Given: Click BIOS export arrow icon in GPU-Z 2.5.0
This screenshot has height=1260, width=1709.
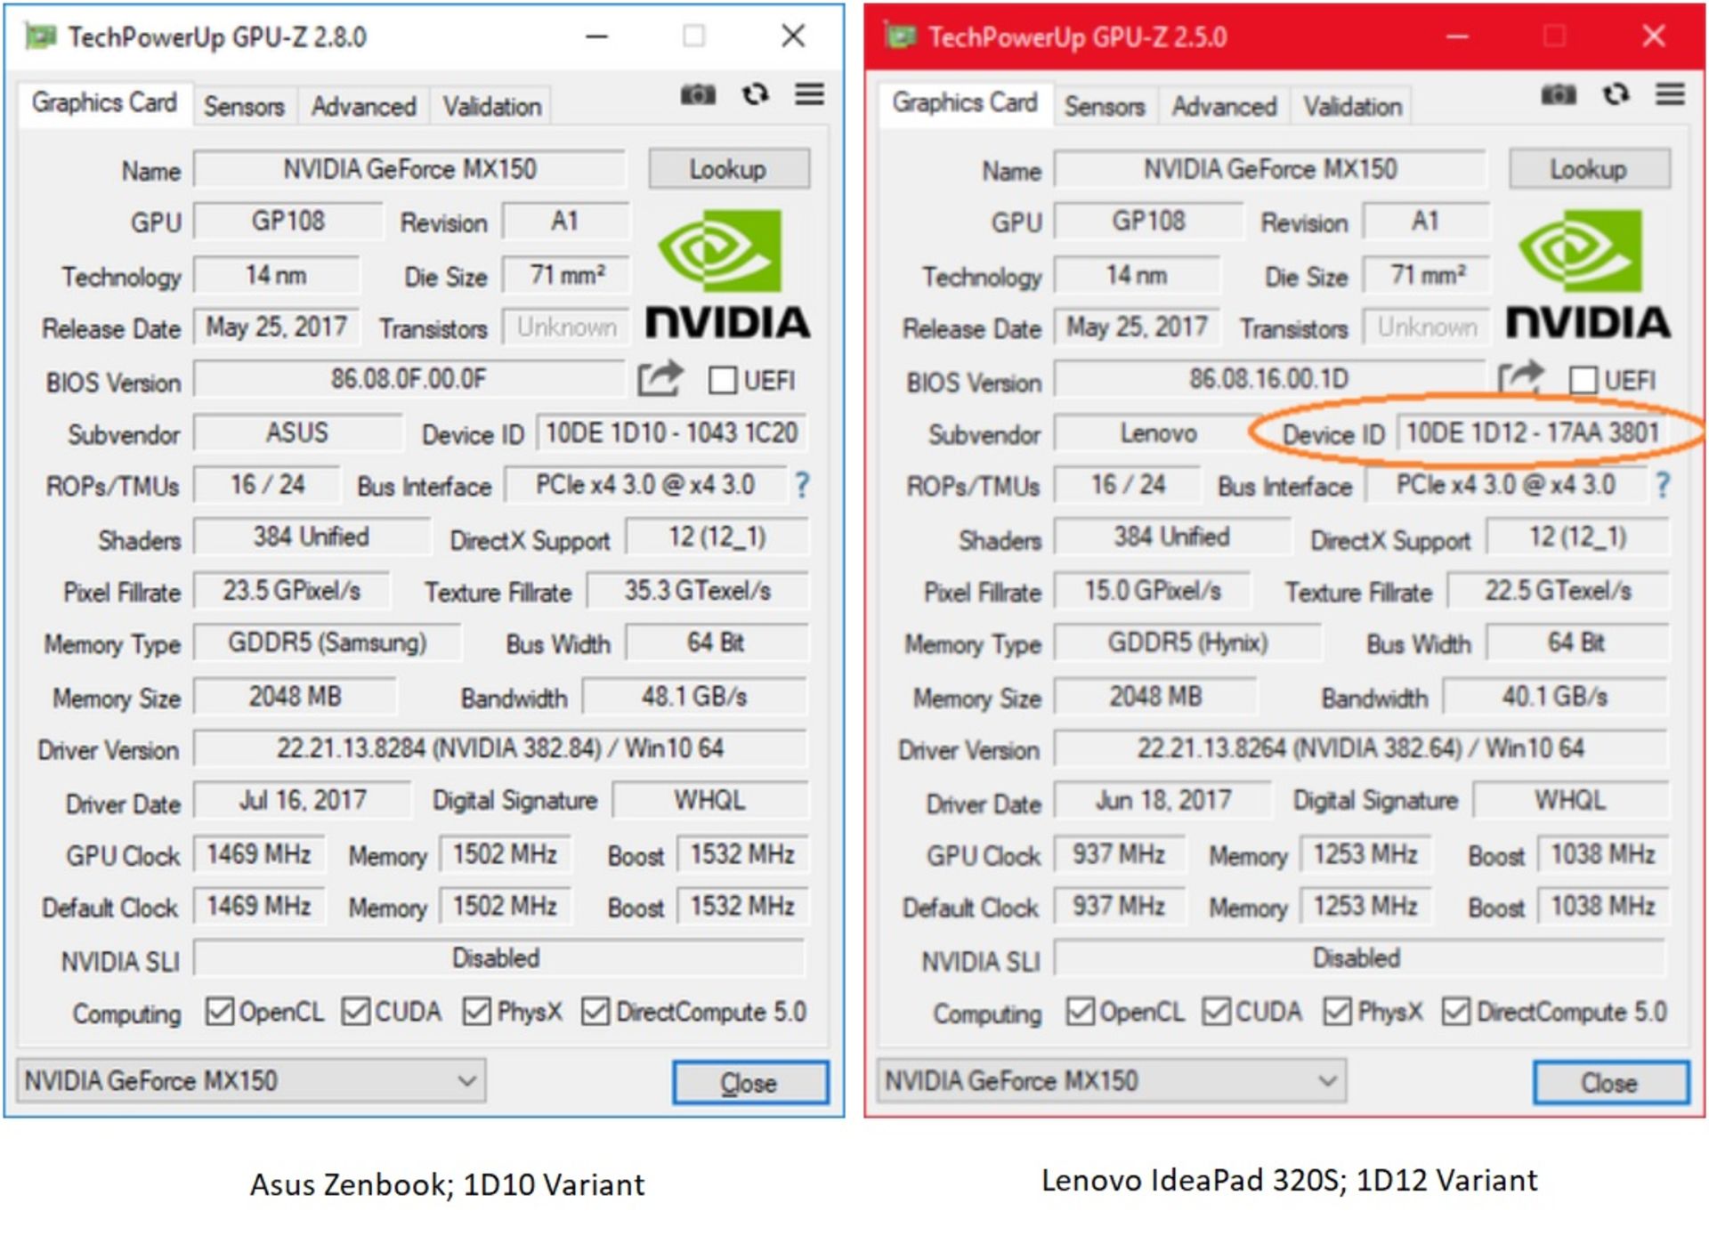Looking at the screenshot, I should [x=1520, y=378].
